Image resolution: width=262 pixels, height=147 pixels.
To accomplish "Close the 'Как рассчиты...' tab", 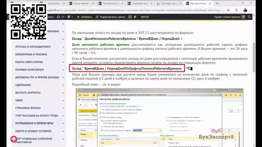I will [x=210, y=4].
